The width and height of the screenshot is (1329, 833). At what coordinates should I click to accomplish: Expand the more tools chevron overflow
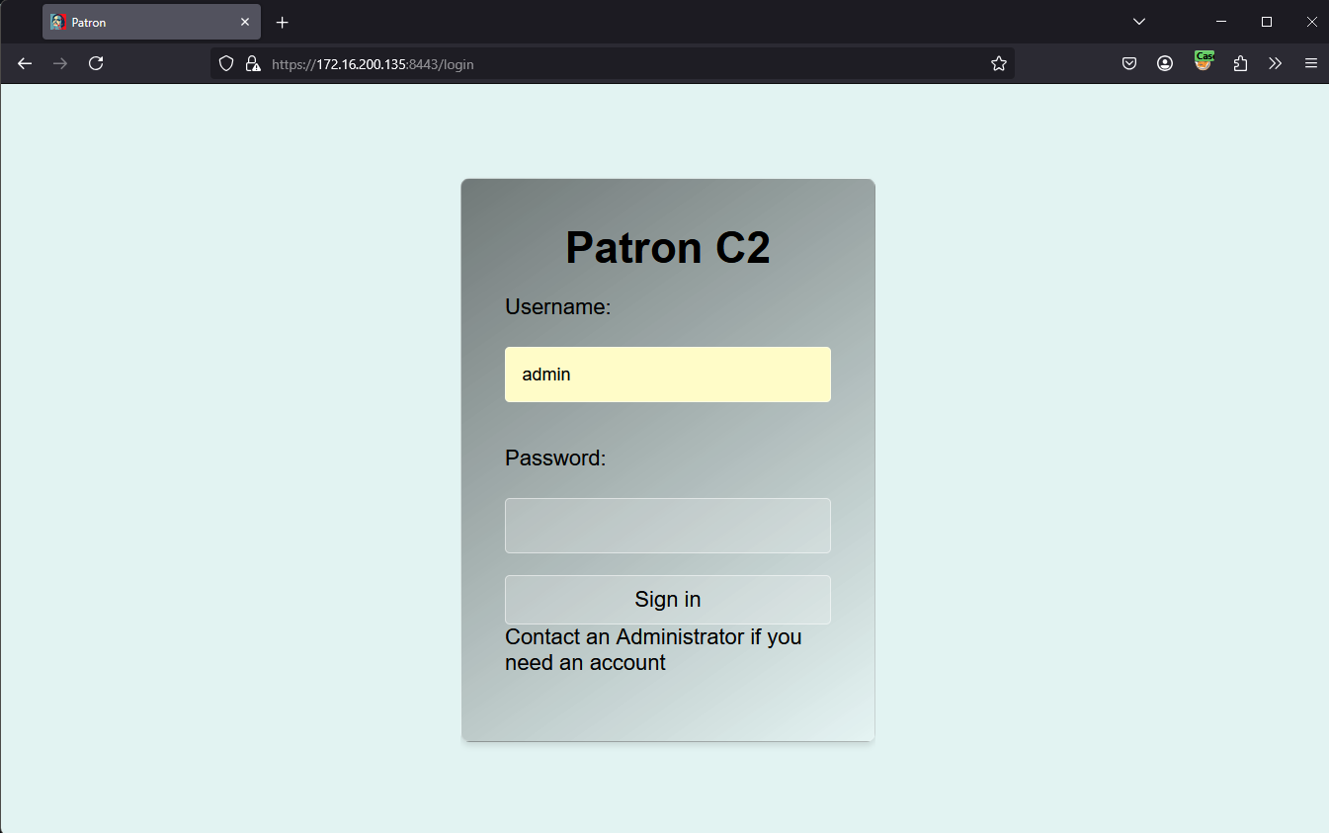(1276, 63)
